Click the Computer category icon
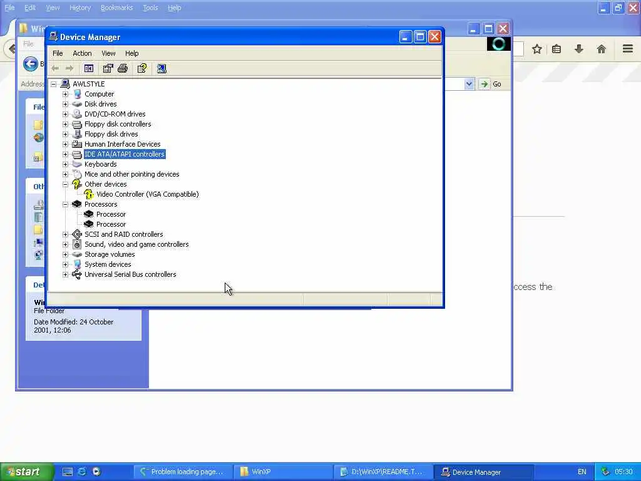Viewport: 641px width, 481px height. [x=77, y=94]
